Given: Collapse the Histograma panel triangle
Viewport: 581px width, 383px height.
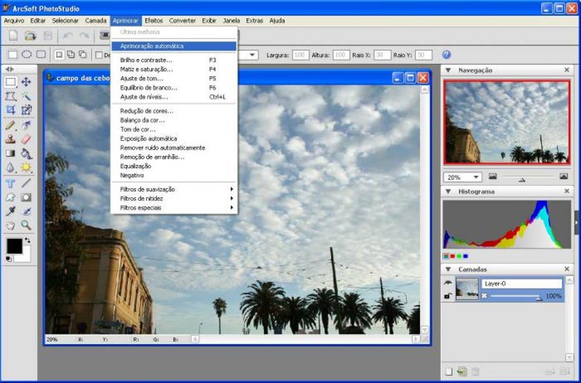Looking at the screenshot, I should click(x=448, y=192).
